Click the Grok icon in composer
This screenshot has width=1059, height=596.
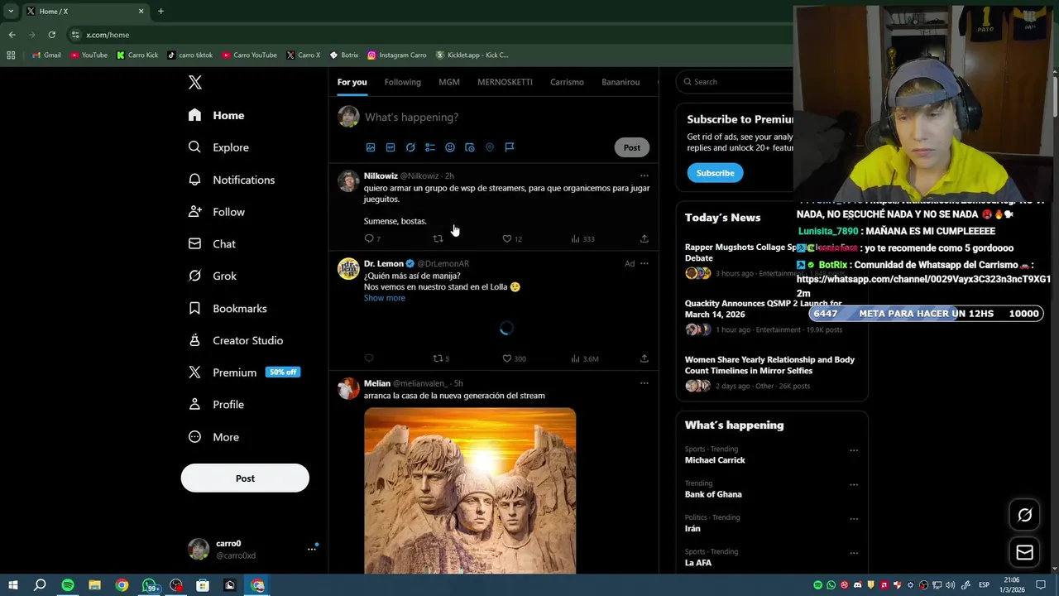(x=410, y=147)
